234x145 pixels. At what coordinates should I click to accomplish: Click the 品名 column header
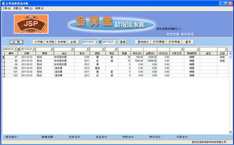click(x=64, y=53)
